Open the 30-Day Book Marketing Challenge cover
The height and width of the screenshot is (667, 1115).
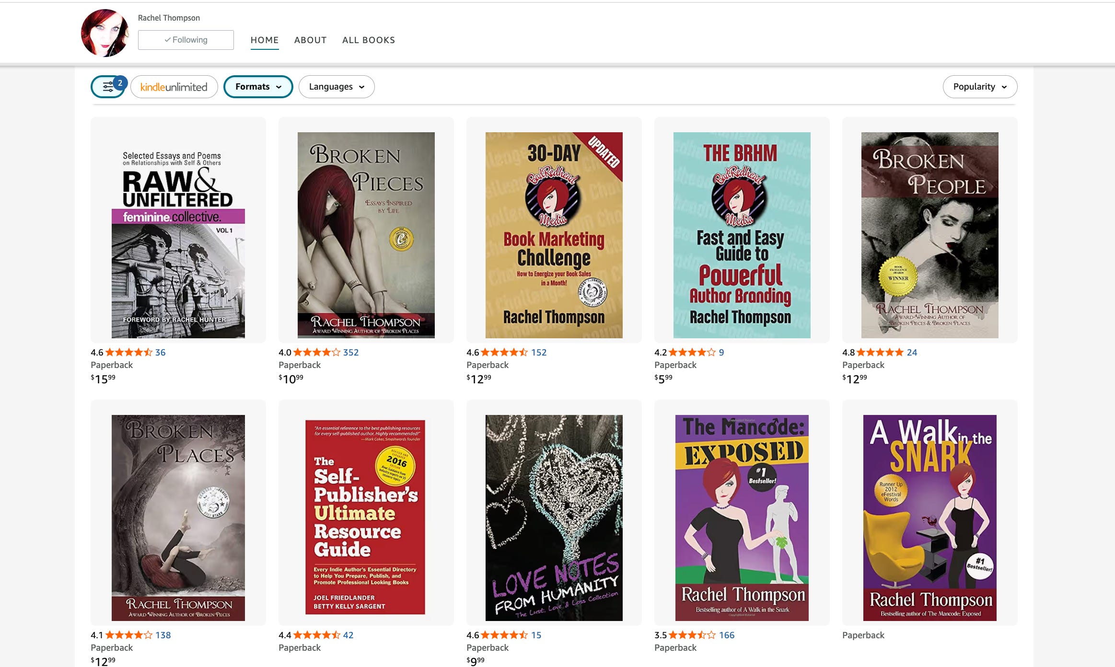point(554,235)
